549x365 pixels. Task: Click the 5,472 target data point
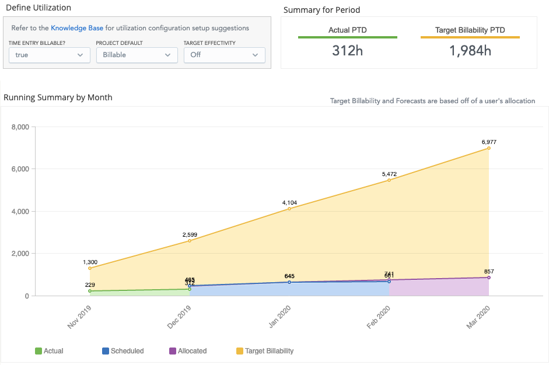pyautogui.click(x=389, y=180)
